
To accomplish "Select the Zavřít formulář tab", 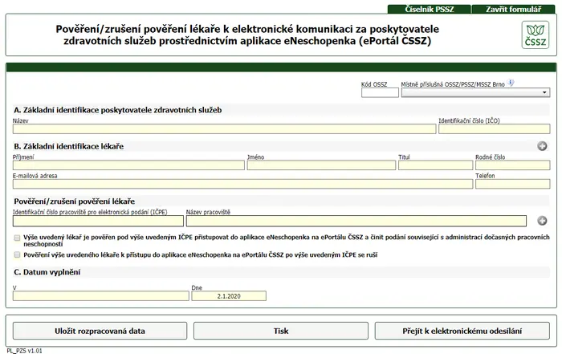I will coord(514,9).
